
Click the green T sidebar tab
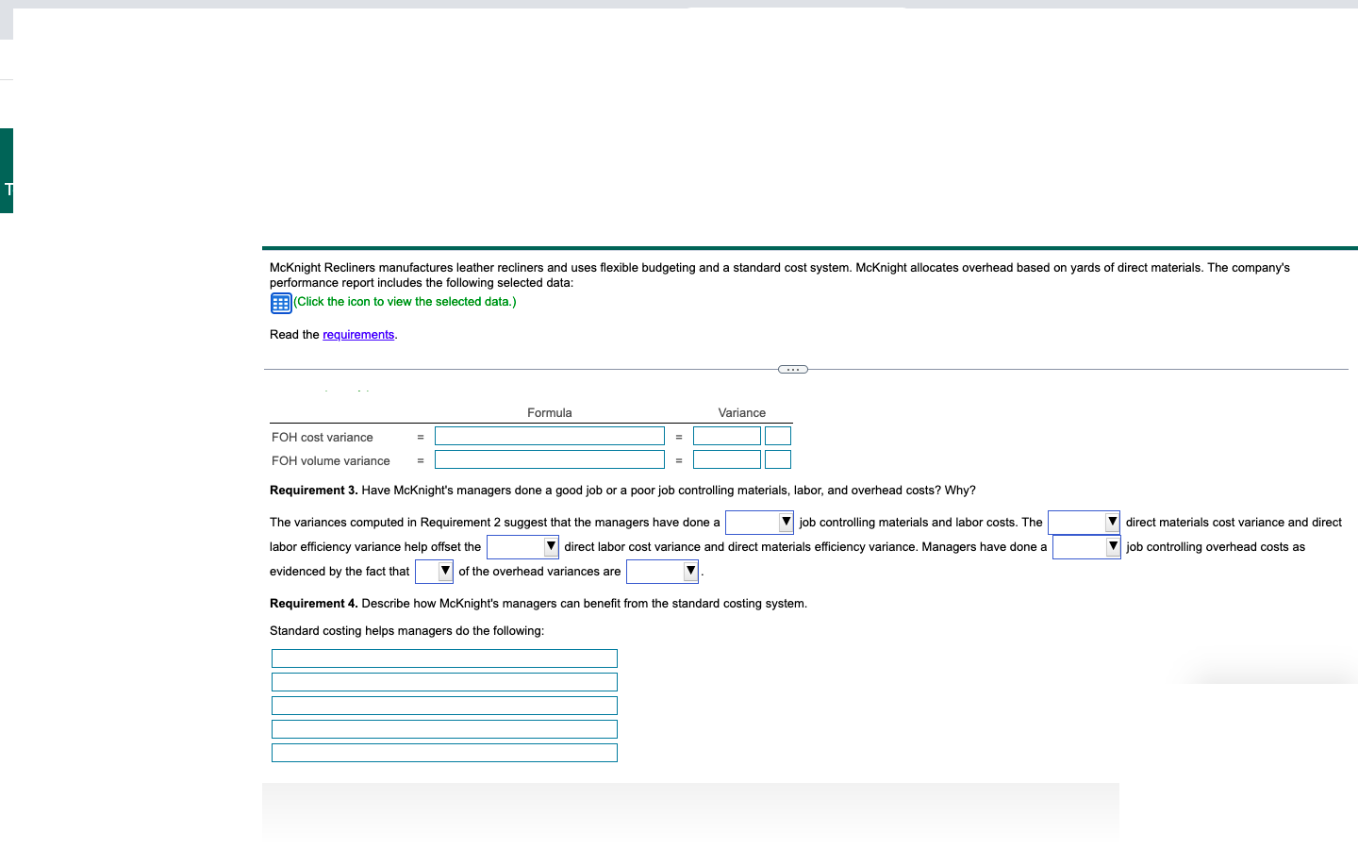pyautogui.click(x=7, y=171)
